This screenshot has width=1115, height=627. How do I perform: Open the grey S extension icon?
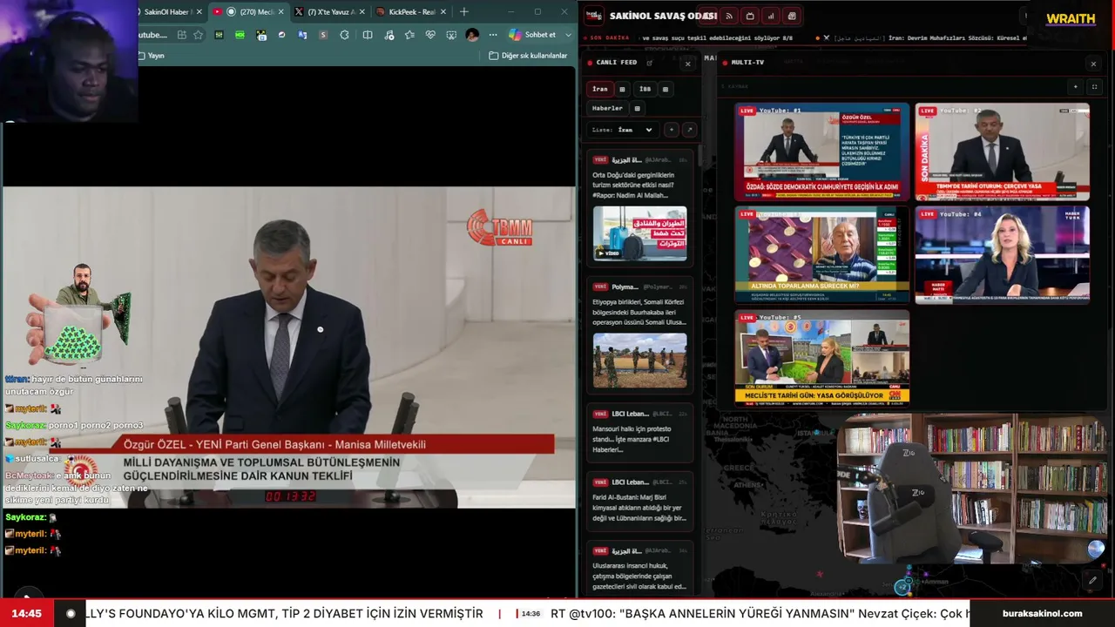pos(323,35)
